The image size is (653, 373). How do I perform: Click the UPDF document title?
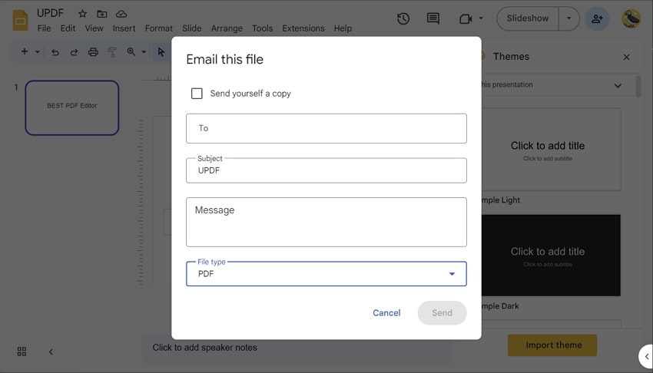click(51, 13)
